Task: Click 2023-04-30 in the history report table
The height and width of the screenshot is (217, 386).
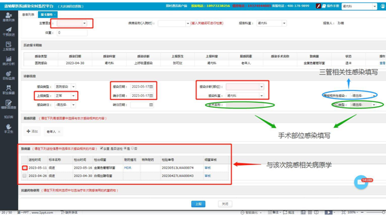Action: (x=75, y=63)
